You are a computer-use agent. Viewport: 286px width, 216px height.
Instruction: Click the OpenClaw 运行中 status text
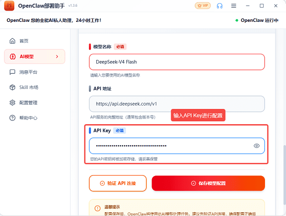pyautogui.click(x=259, y=20)
